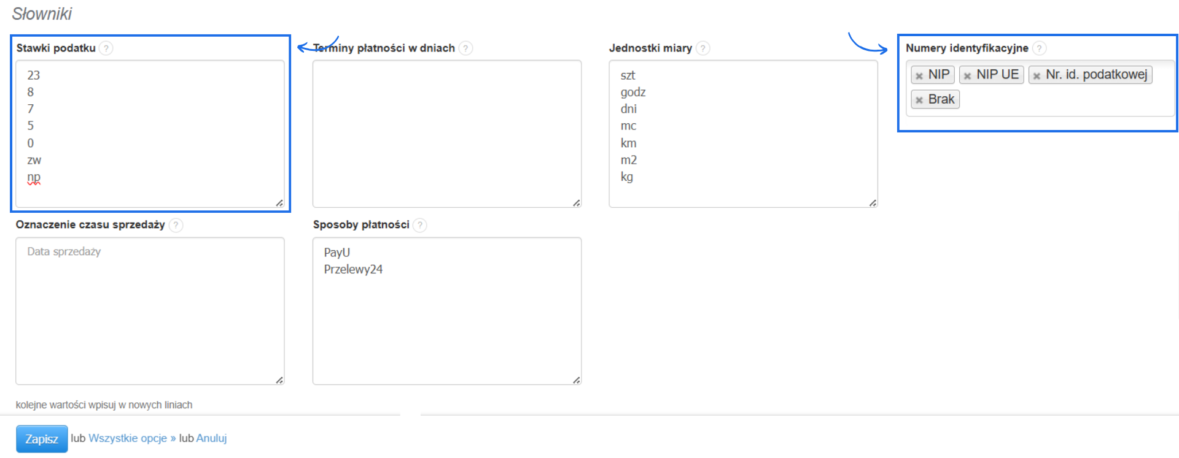
Task: Remove the Brak tag
Action: pos(919,100)
